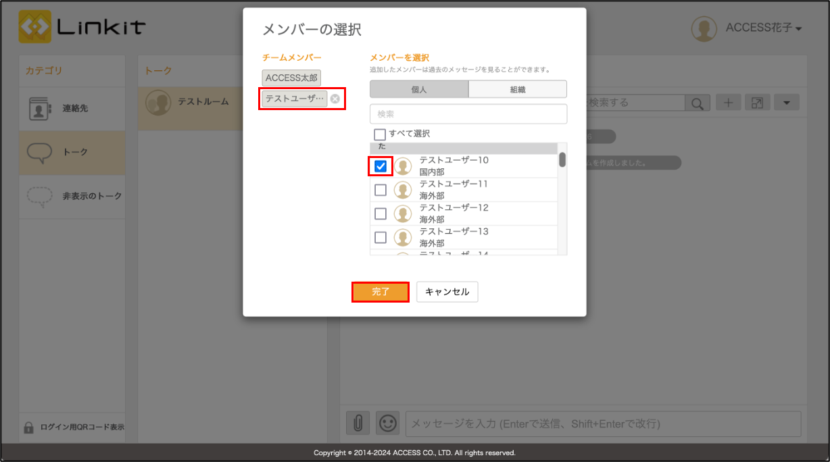This screenshot has height=462, width=830.
Task: Remove テストユーザー chip with x icon
Action: point(335,99)
